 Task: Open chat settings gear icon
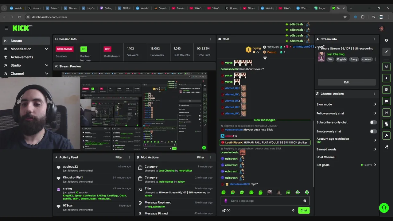pyautogui.click(x=293, y=210)
